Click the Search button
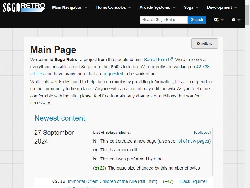250x188 pixels. pos(197,20)
